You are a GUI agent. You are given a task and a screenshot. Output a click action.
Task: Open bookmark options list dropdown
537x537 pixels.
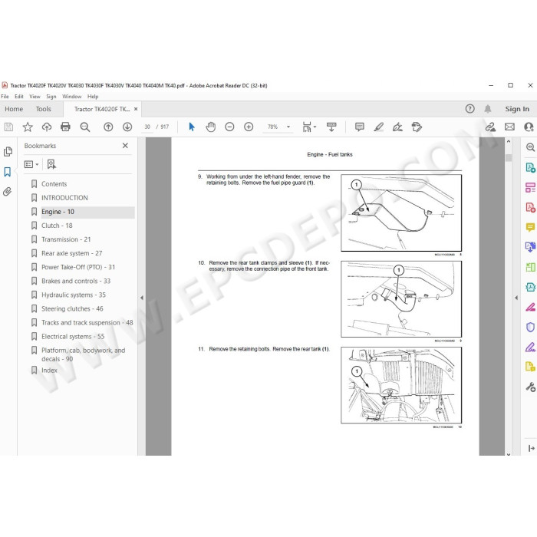click(31, 164)
